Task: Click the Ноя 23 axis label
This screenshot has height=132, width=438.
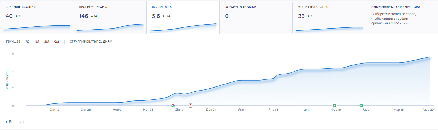Action: point(148,110)
